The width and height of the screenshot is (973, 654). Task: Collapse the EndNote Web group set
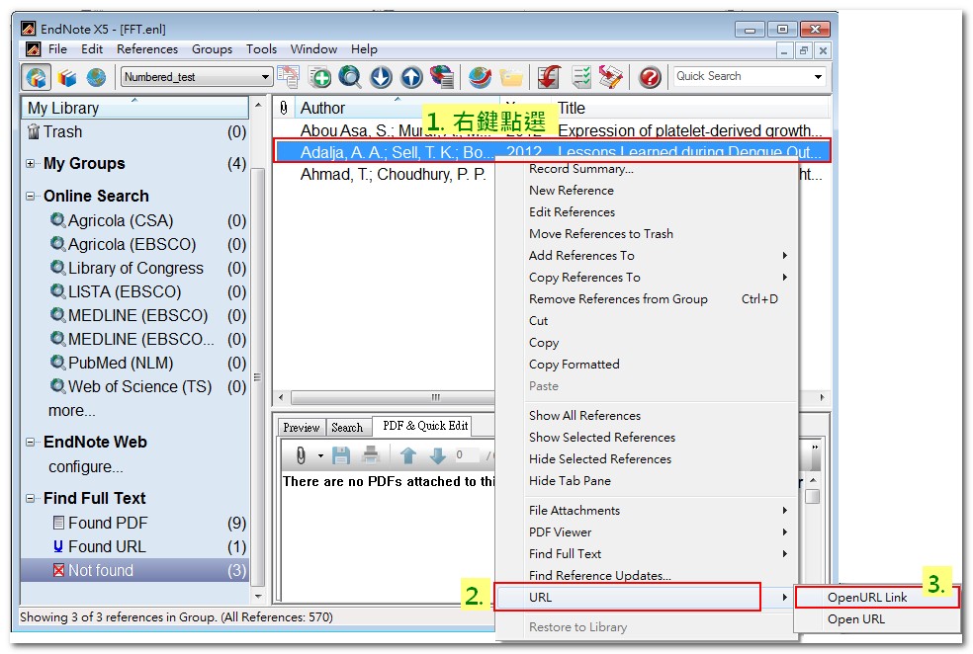click(x=31, y=442)
